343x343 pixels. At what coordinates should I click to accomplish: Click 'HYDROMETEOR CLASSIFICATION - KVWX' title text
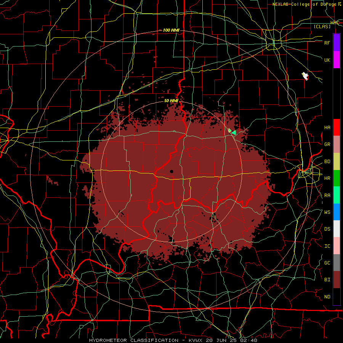(x=138, y=340)
